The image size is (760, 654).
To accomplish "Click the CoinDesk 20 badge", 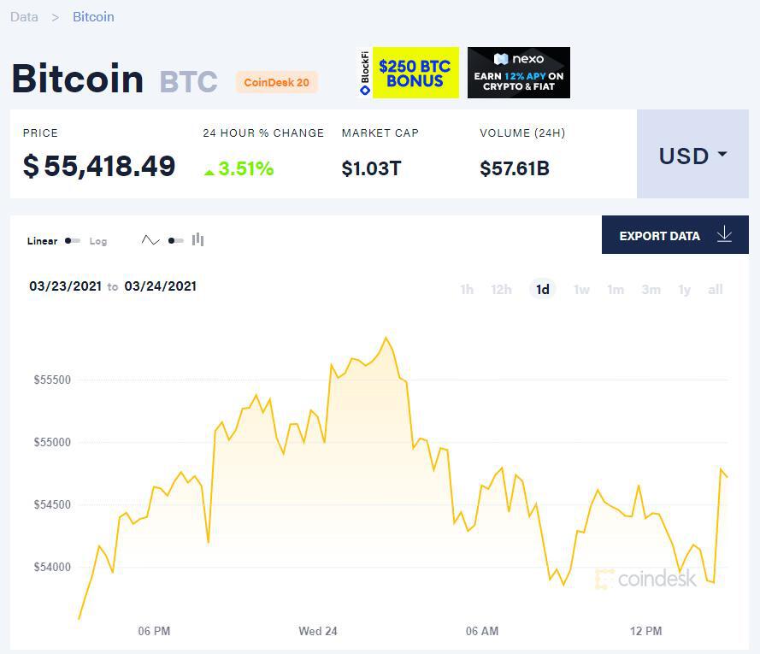I will (277, 82).
